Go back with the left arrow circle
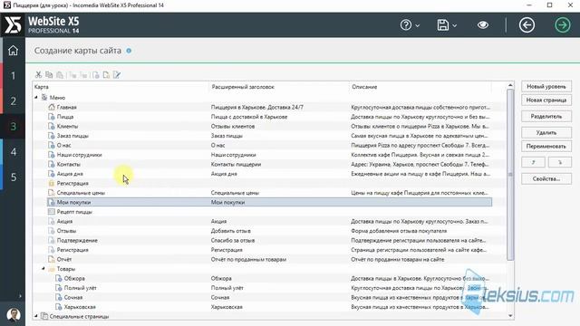 coord(527,25)
